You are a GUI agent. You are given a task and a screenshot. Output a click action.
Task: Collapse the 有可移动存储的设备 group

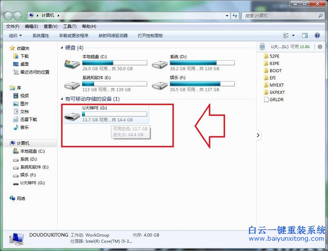point(62,99)
